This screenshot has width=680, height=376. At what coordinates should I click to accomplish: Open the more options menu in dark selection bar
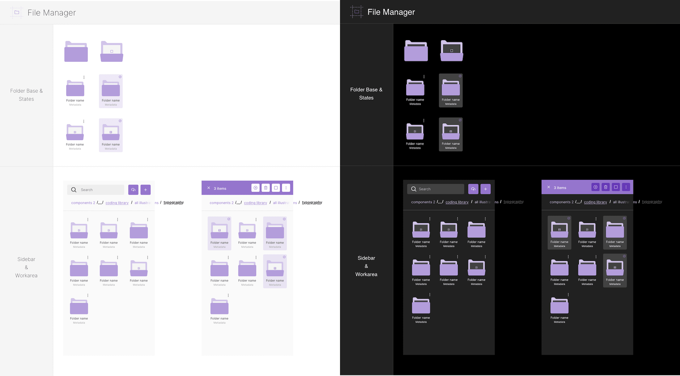[626, 187]
